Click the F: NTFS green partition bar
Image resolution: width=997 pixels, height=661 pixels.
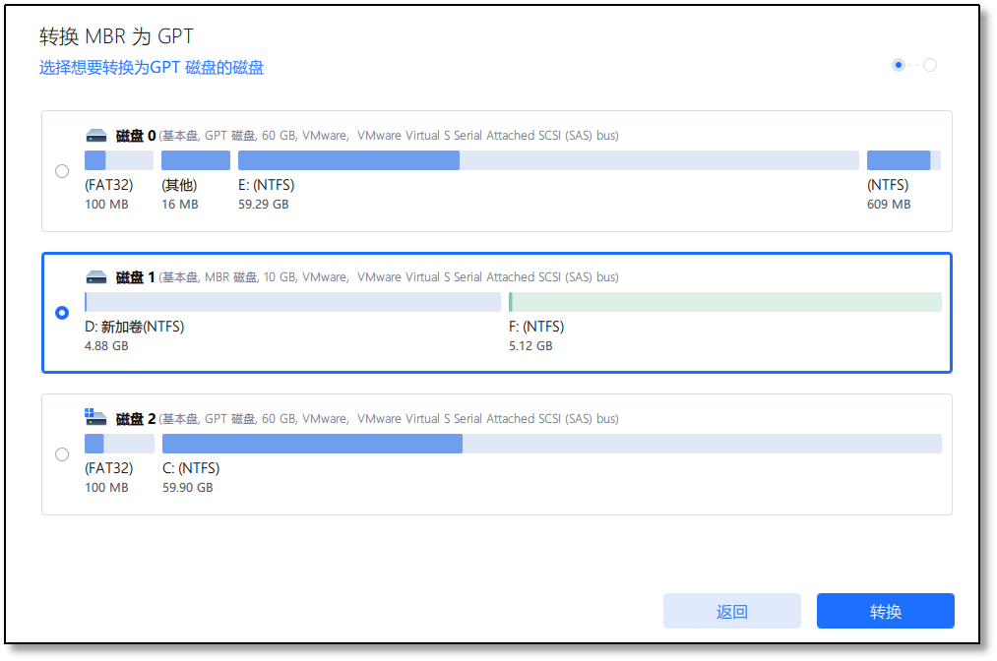point(724,302)
